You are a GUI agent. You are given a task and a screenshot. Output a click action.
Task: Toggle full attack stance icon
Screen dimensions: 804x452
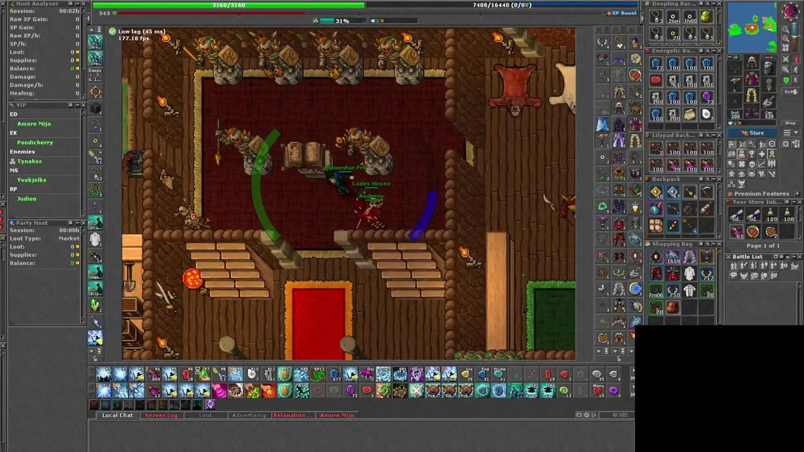coord(786,60)
